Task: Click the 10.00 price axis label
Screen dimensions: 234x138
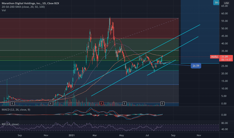Action: point(224,89)
